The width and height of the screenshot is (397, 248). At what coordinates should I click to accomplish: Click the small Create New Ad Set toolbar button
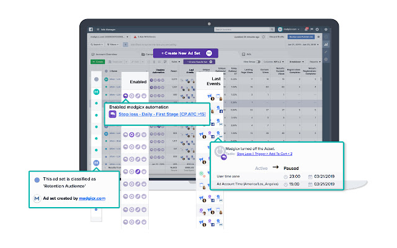tap(200, 62)
